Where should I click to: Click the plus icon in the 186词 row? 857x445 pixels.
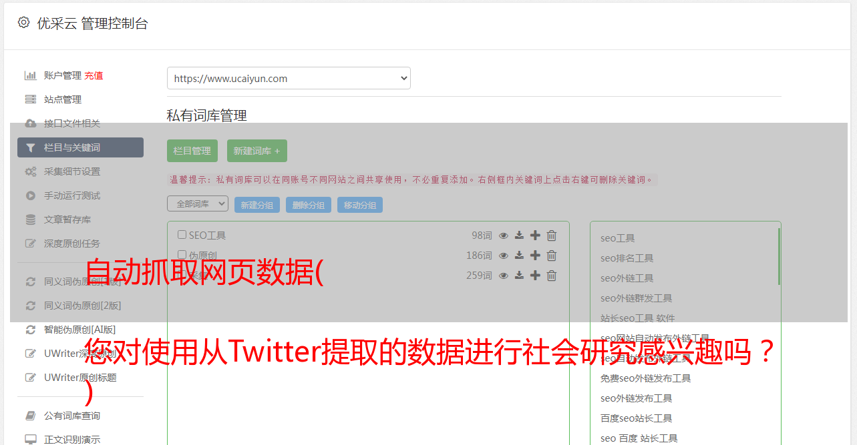535,256
